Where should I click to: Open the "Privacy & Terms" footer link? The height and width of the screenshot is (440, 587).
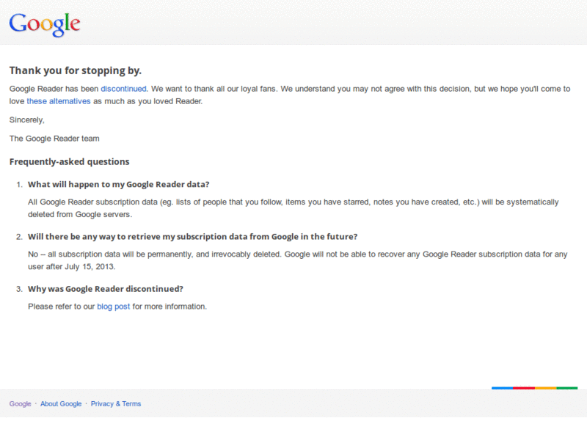(x=116, y=404)
